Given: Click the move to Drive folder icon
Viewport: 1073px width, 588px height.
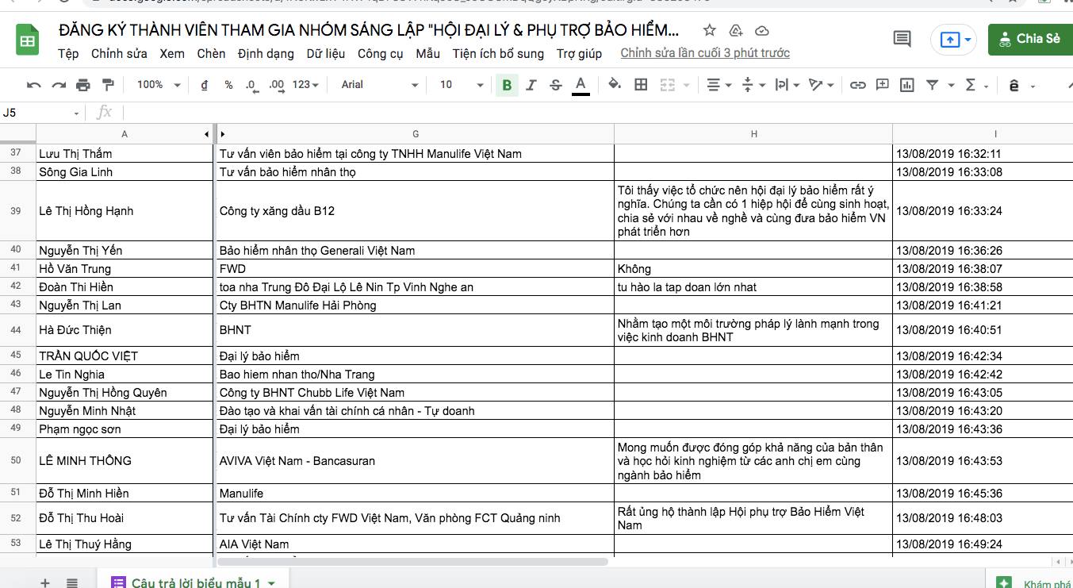Looking at the screenshot, I should (735, 31).
